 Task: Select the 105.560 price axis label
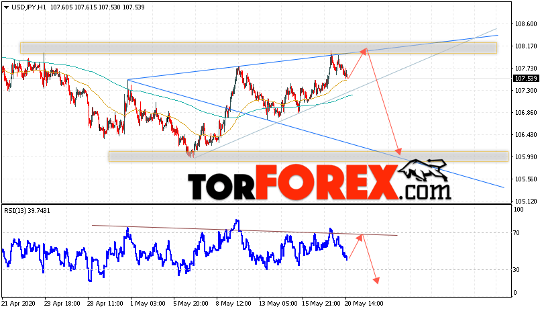click(x=526, y=179)
